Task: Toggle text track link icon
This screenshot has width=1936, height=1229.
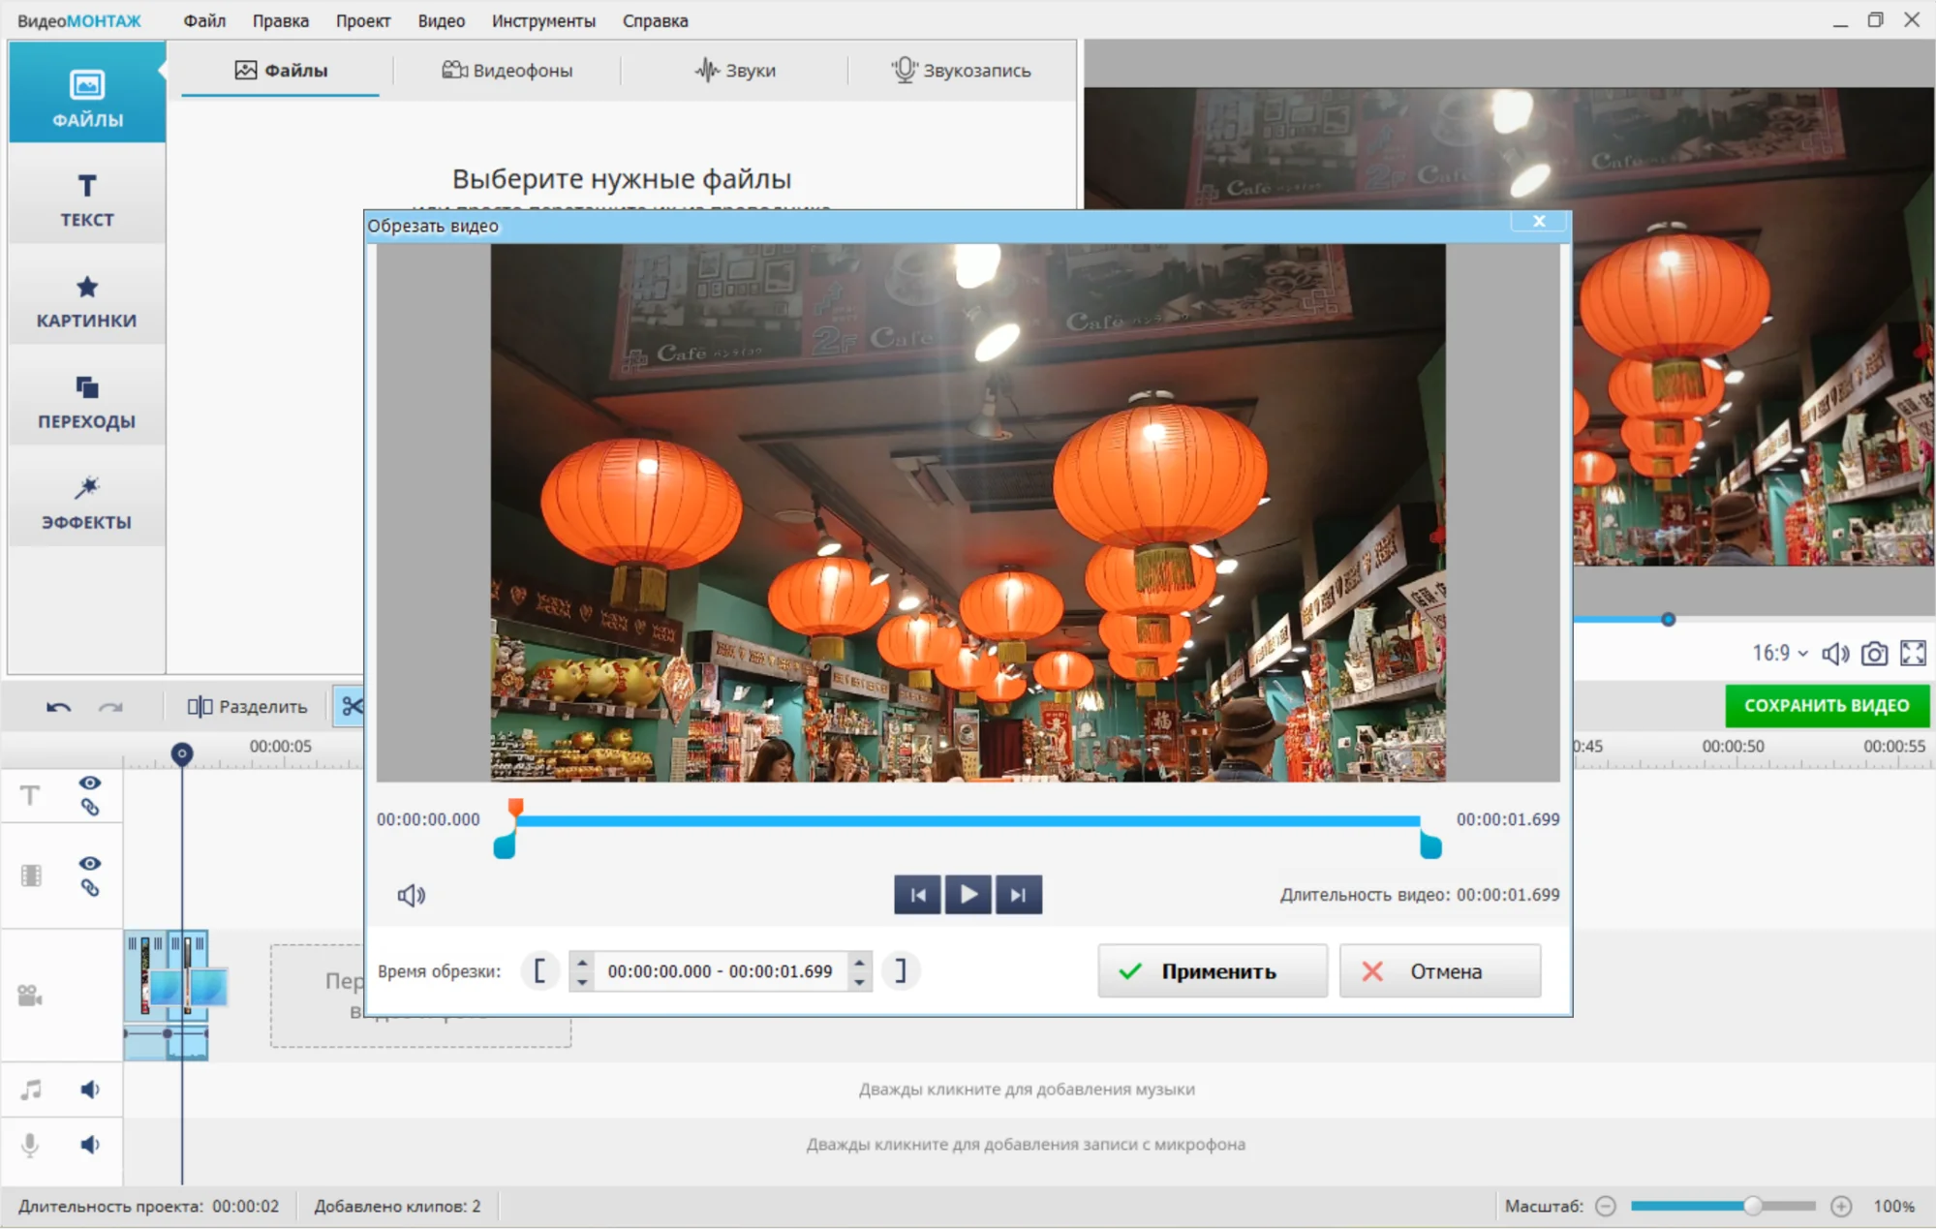Action: [x=90, y=808]
